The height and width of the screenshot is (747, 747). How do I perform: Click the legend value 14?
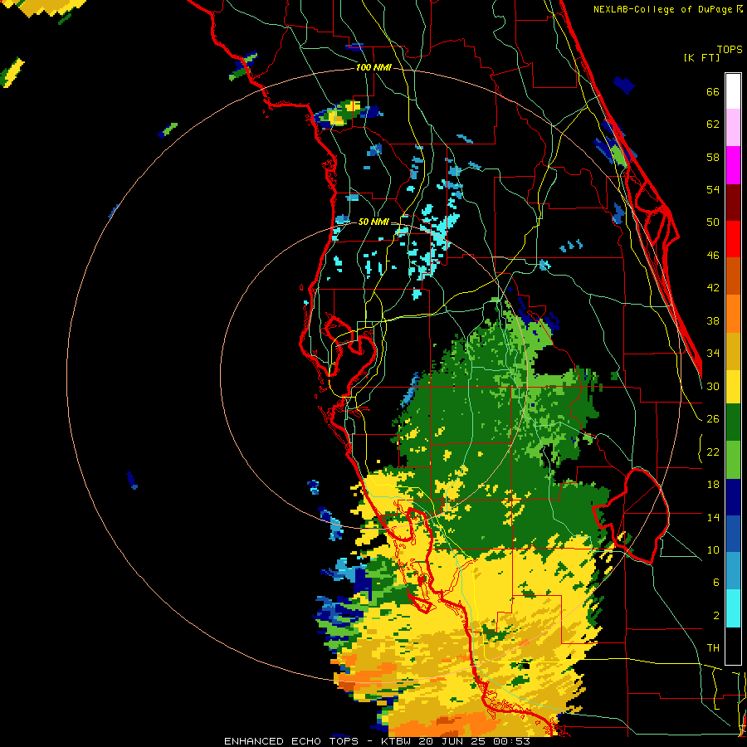(713, 517)
